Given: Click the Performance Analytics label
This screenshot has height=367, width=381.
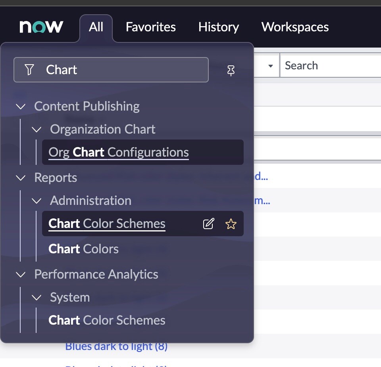Looking at the screenshot, I should click(x=96, y=275).
